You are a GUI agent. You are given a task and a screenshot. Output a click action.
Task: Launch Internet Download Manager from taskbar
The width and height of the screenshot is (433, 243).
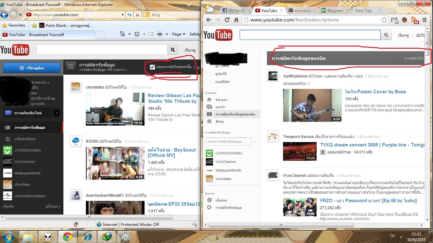click(x=107, y=237)
